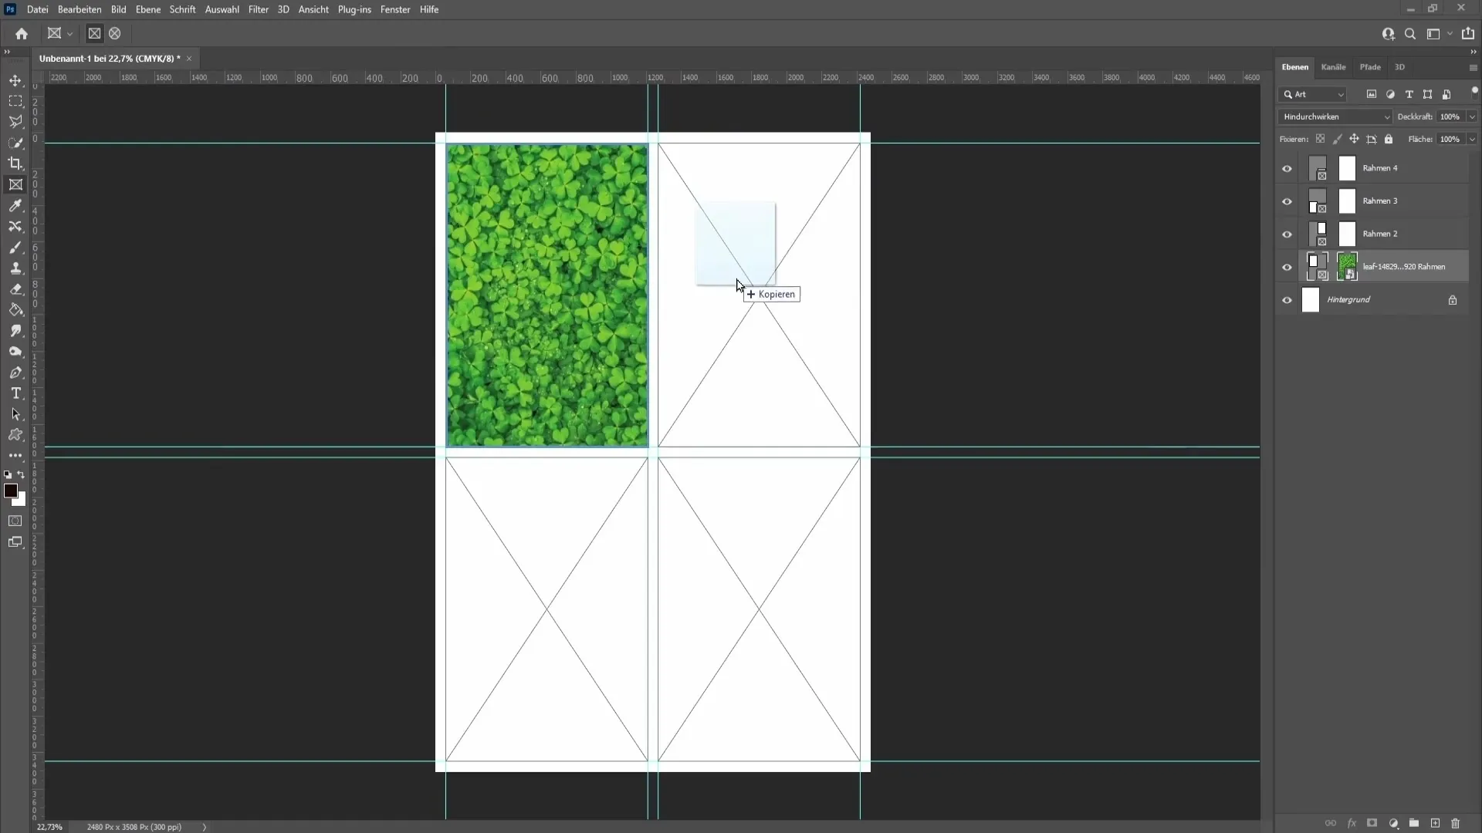Select the Rectangular Marquee tool
Viewport: 1482px width, 833px height.
pos(15,101)
